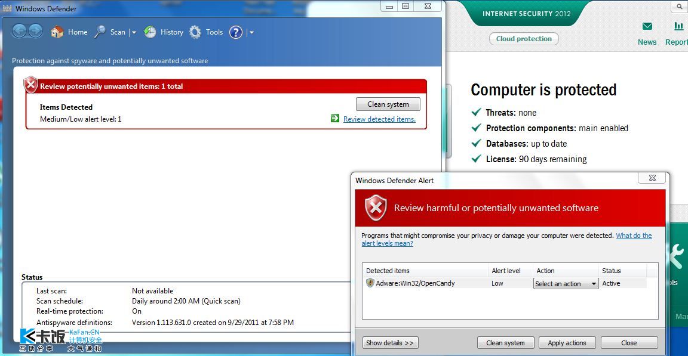Open Tools via the gear icon

(x=195, y=32)
